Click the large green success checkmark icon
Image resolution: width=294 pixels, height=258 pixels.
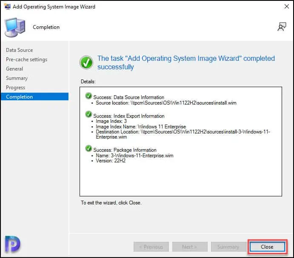point(86,62)
